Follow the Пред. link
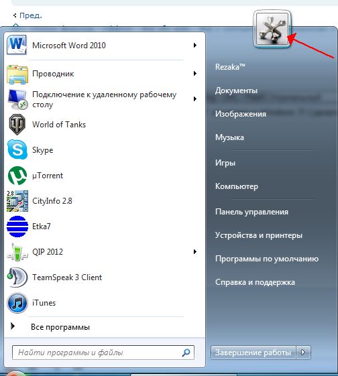This screenshot has width=338, height=376. tap(30, 15)
